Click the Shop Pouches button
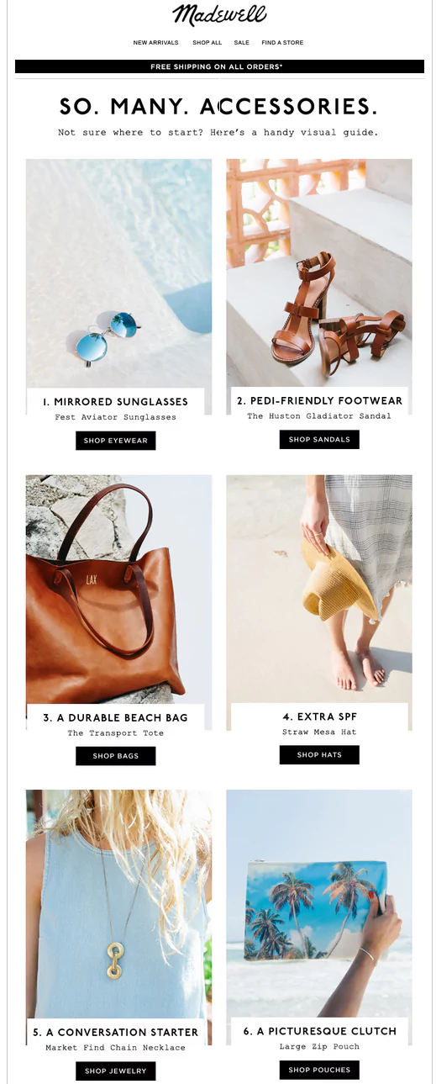436x1084 pixels. coord(319,1070)
